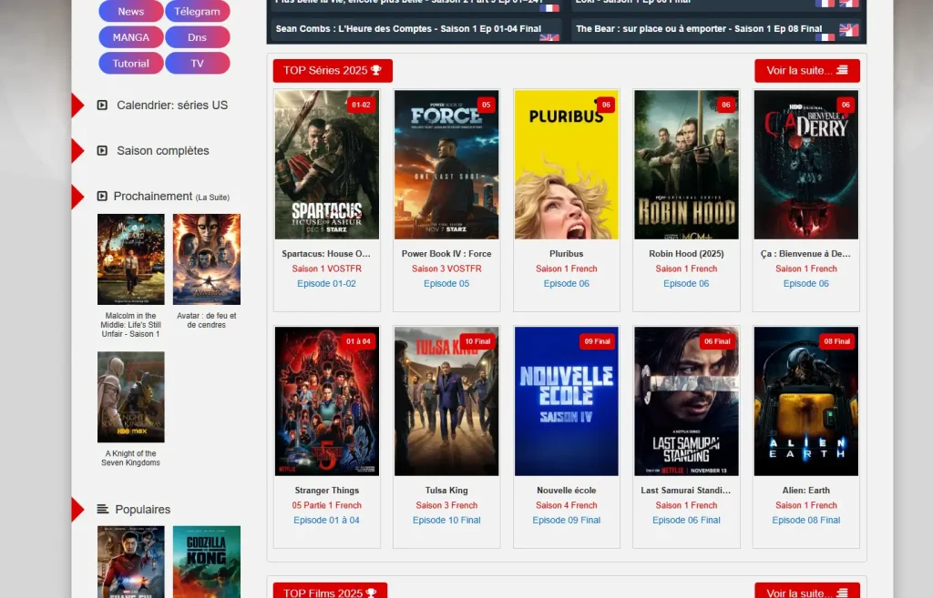The width and height of the screenshot is (933, 598).
Task: Click the play icon beside Prochainement
Action: [x=102, y=197]
